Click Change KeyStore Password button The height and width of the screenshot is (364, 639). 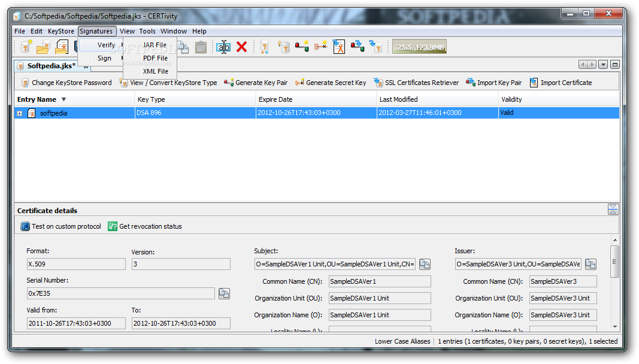click(x=66, y=83)
